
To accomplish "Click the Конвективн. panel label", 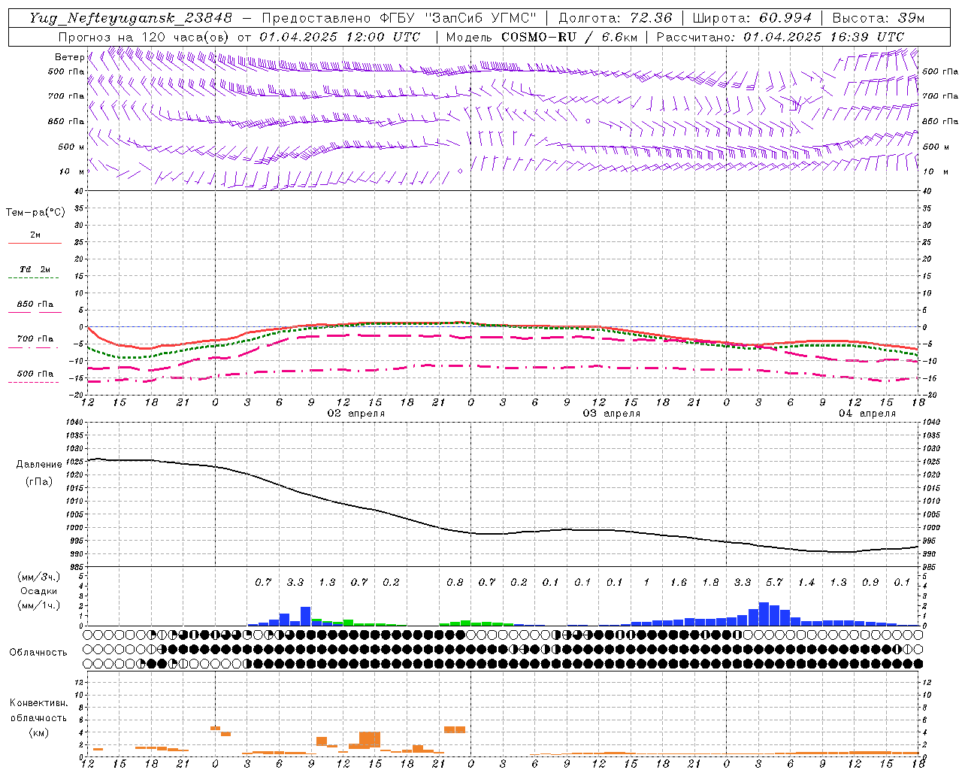I will point(38,703).
